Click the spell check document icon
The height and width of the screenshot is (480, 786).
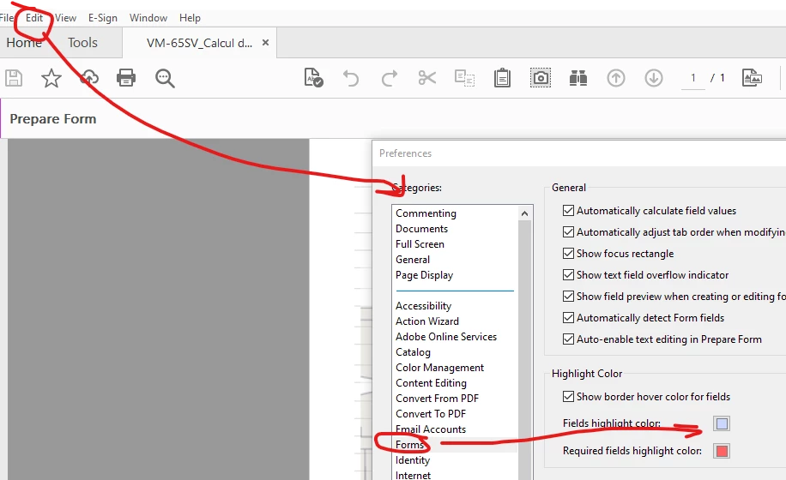pos(313,78)
